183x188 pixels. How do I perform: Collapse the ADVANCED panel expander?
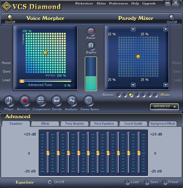(x=164, y=106)
